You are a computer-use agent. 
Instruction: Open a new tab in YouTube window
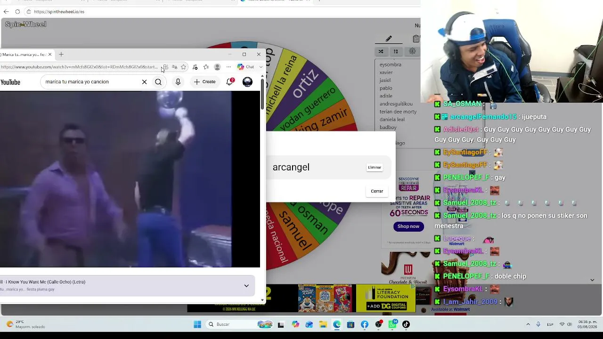coord(61,55)
